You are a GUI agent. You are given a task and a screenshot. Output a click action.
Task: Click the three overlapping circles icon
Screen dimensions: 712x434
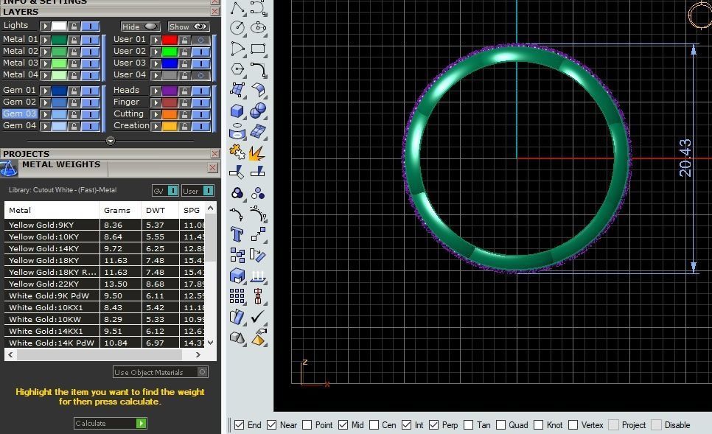pos(237,193)
